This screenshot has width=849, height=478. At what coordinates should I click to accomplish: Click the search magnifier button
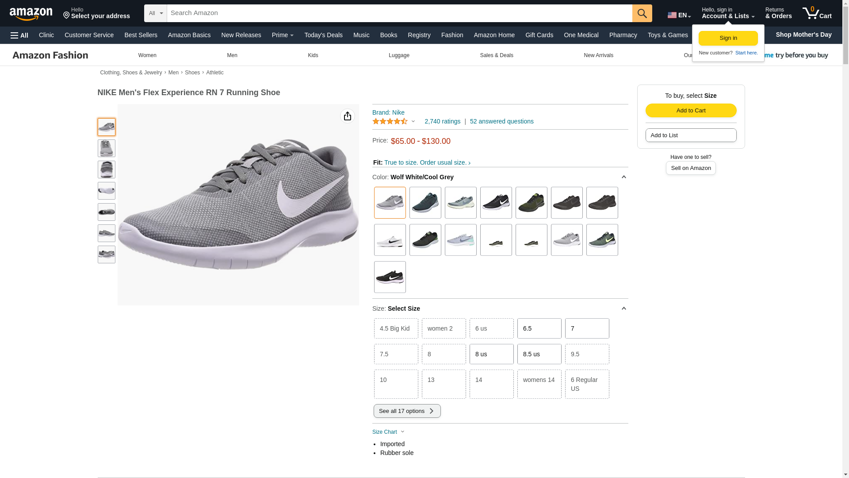click(x=642, y=13)
